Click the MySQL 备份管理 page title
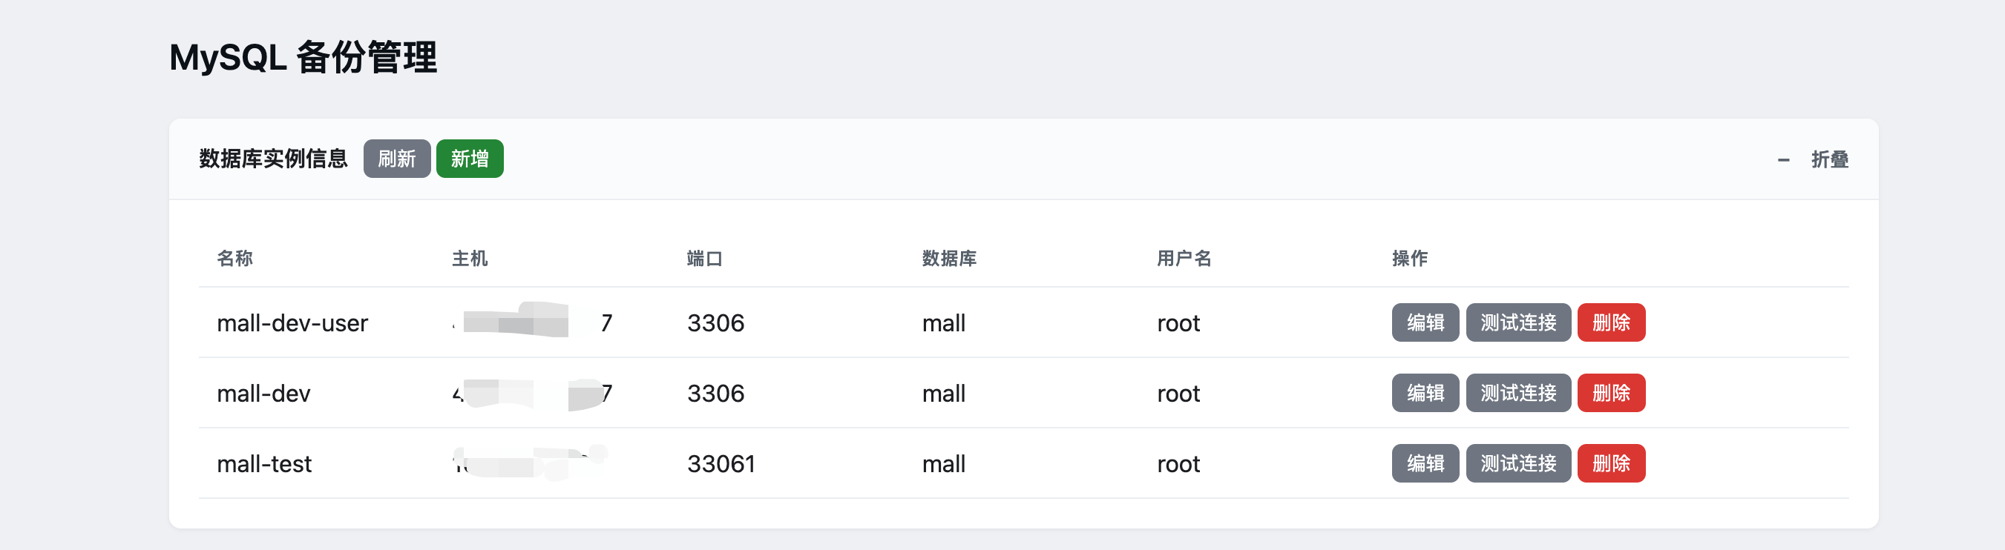This screenshot has width=2005, height=550. tap(303, 58)
